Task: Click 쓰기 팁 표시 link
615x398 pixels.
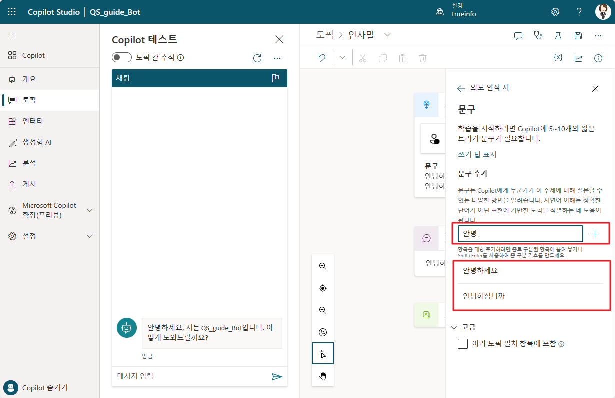Action: (x=477, y=154)
